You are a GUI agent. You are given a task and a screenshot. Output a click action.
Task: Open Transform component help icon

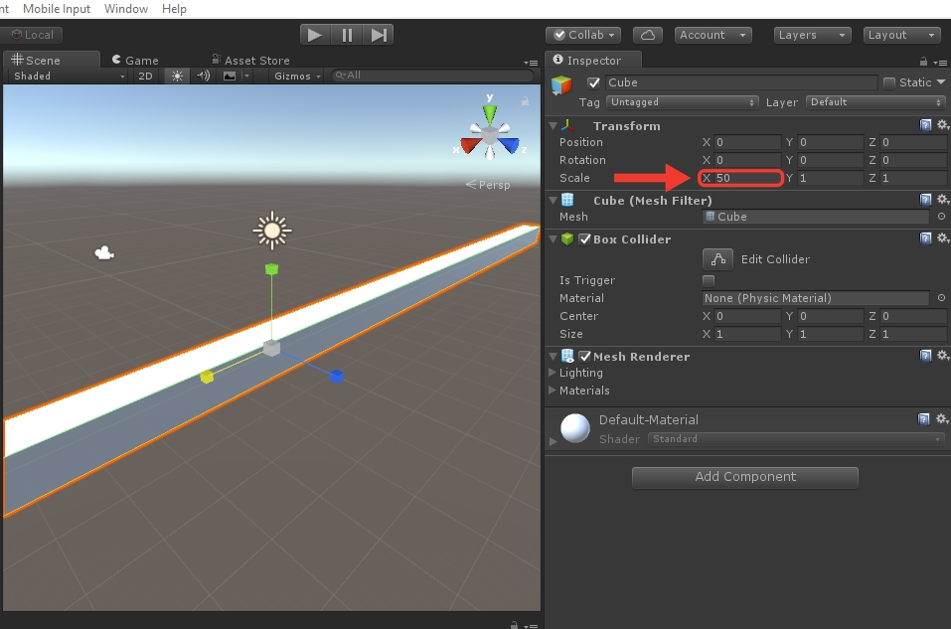point(925,125)
